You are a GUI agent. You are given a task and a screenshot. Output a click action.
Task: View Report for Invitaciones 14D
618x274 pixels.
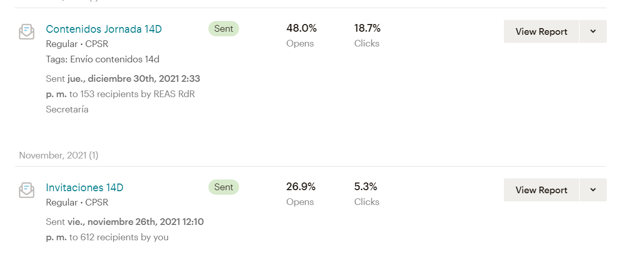click(541, 190)
